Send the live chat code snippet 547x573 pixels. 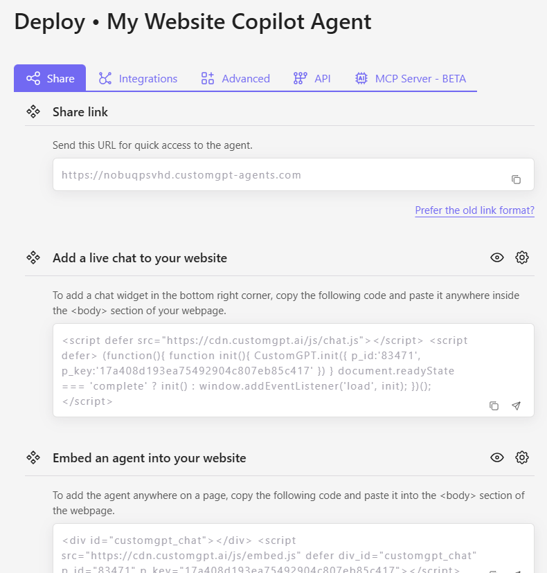(516, 406)
